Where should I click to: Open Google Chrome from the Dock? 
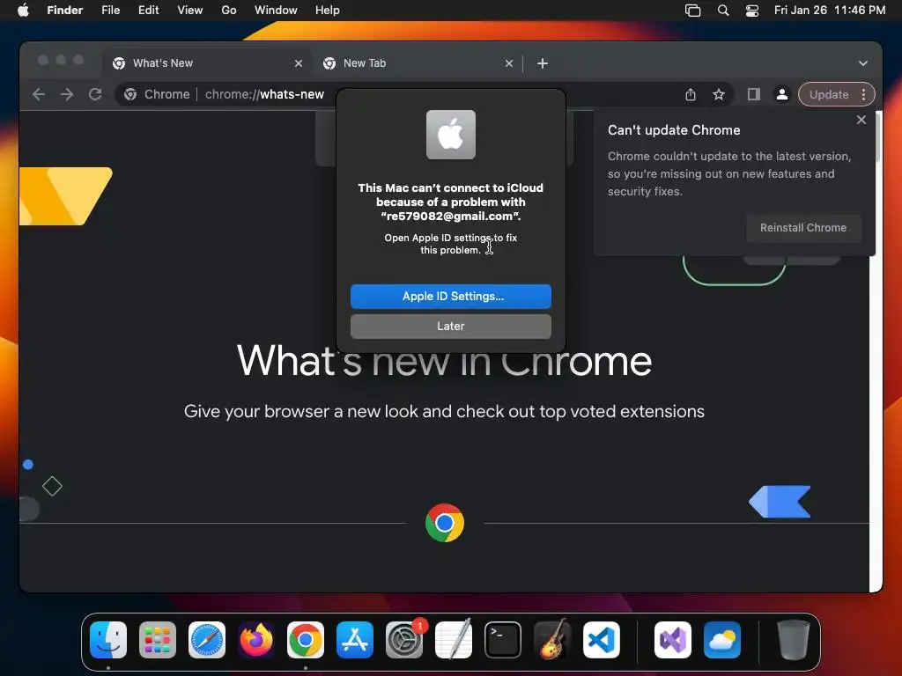[x=306, y=640]
